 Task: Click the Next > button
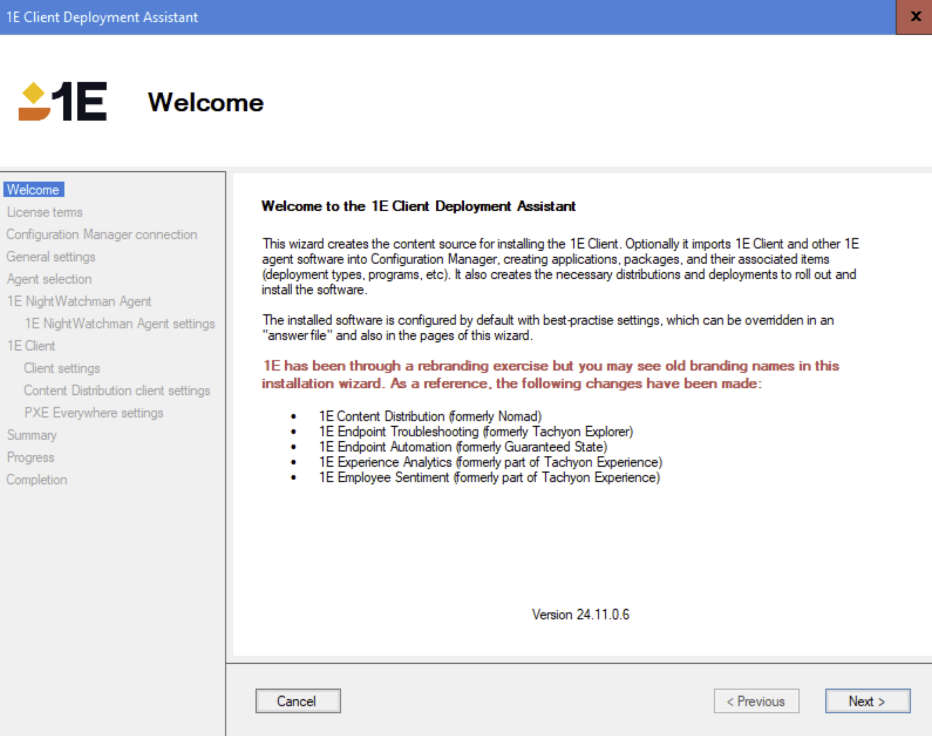[x=867, y=701]
